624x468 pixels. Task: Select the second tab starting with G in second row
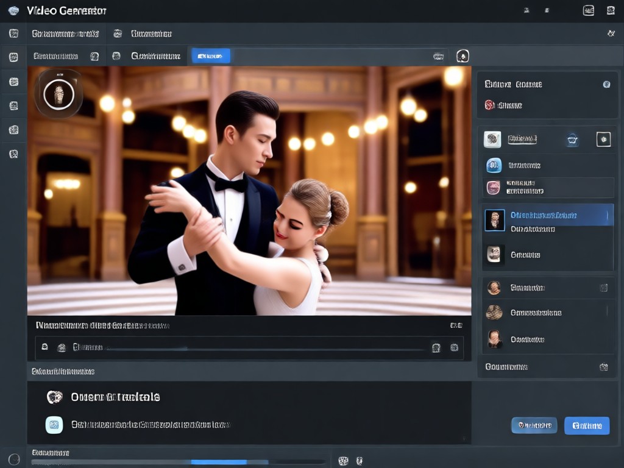click(x=155, y=56)
